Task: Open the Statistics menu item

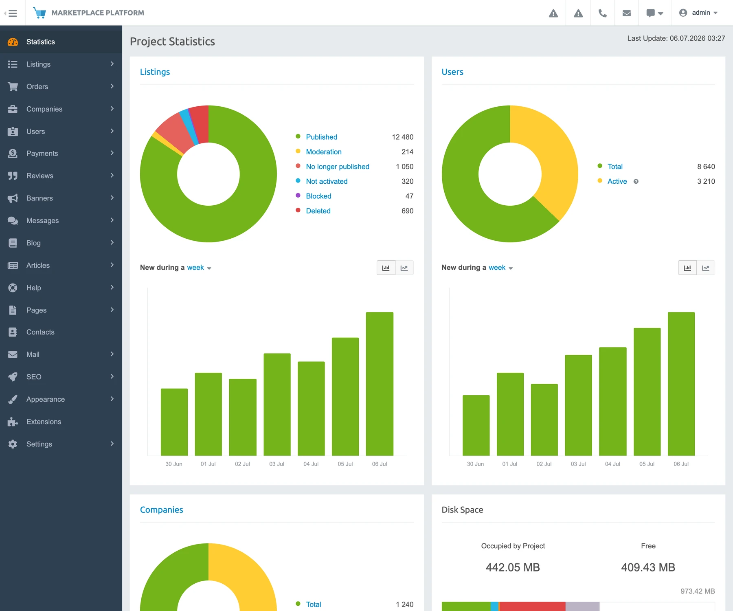Action: pyautogui.click(x=61, y=42)
